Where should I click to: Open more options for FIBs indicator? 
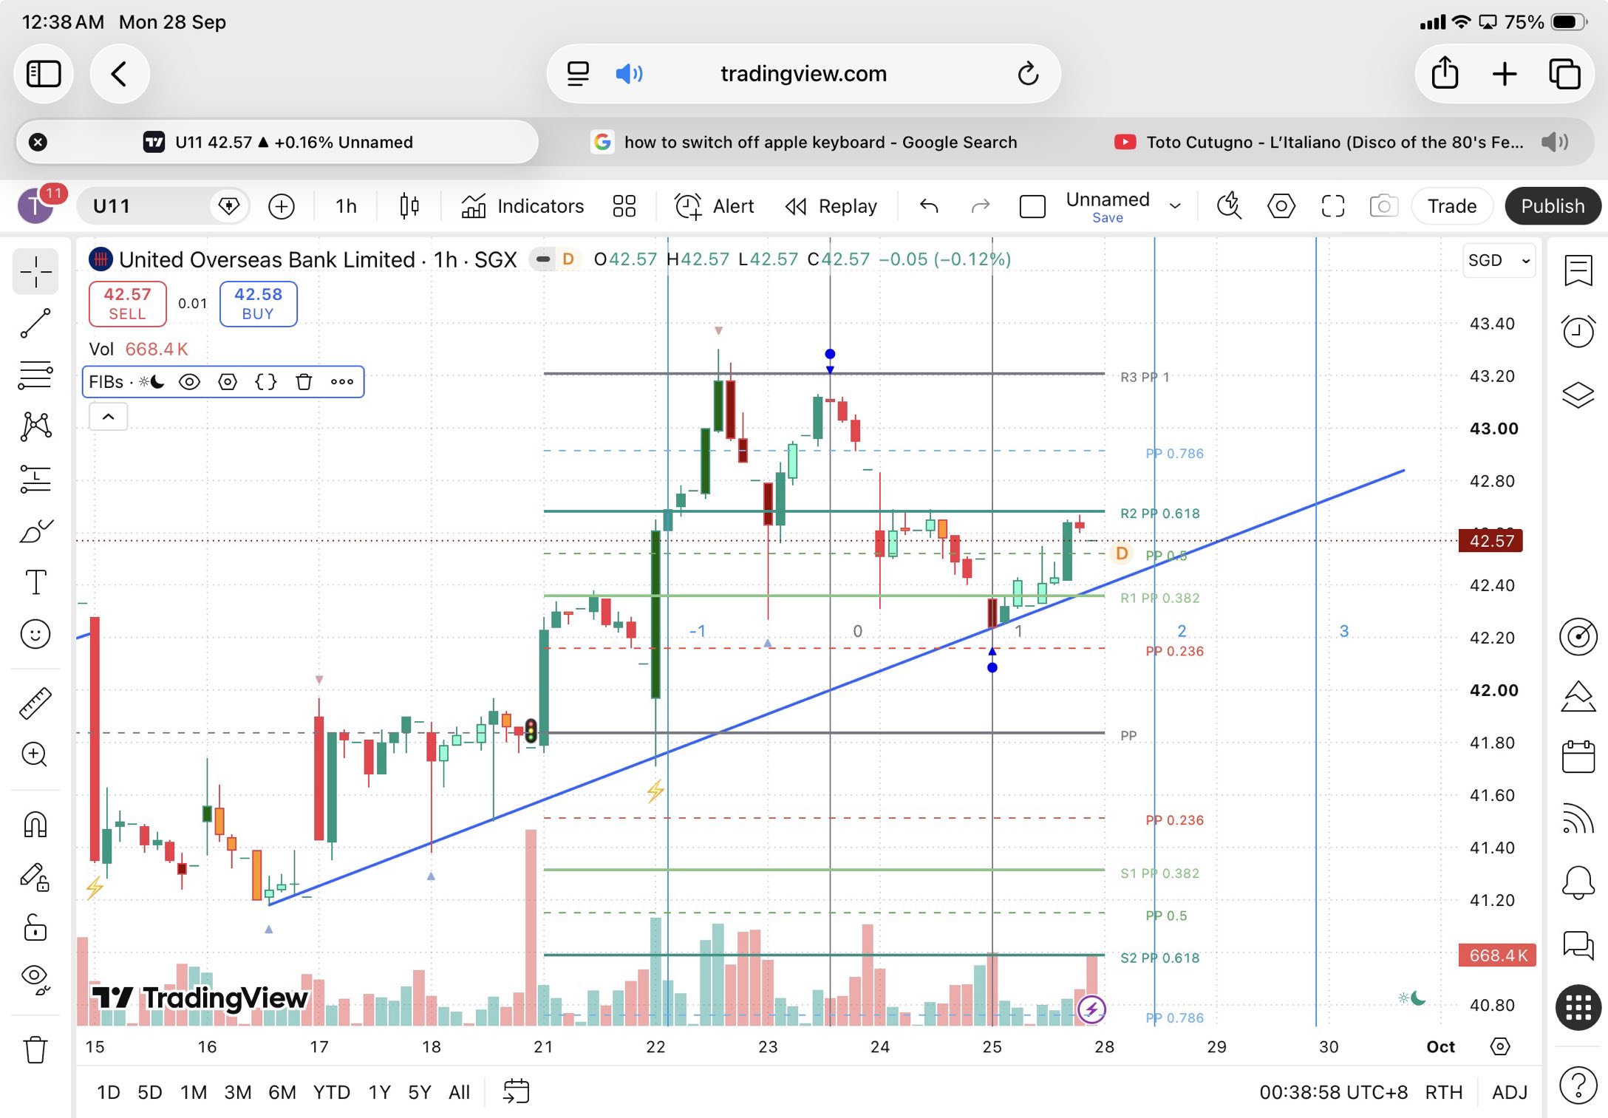[341, 382]
